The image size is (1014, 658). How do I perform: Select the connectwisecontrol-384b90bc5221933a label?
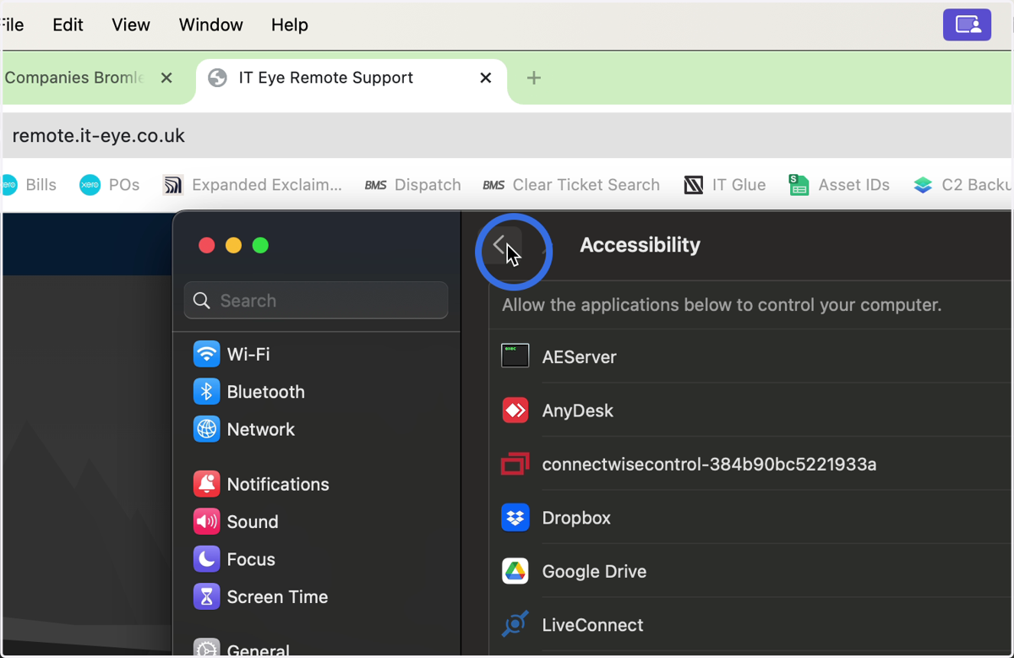709,465
